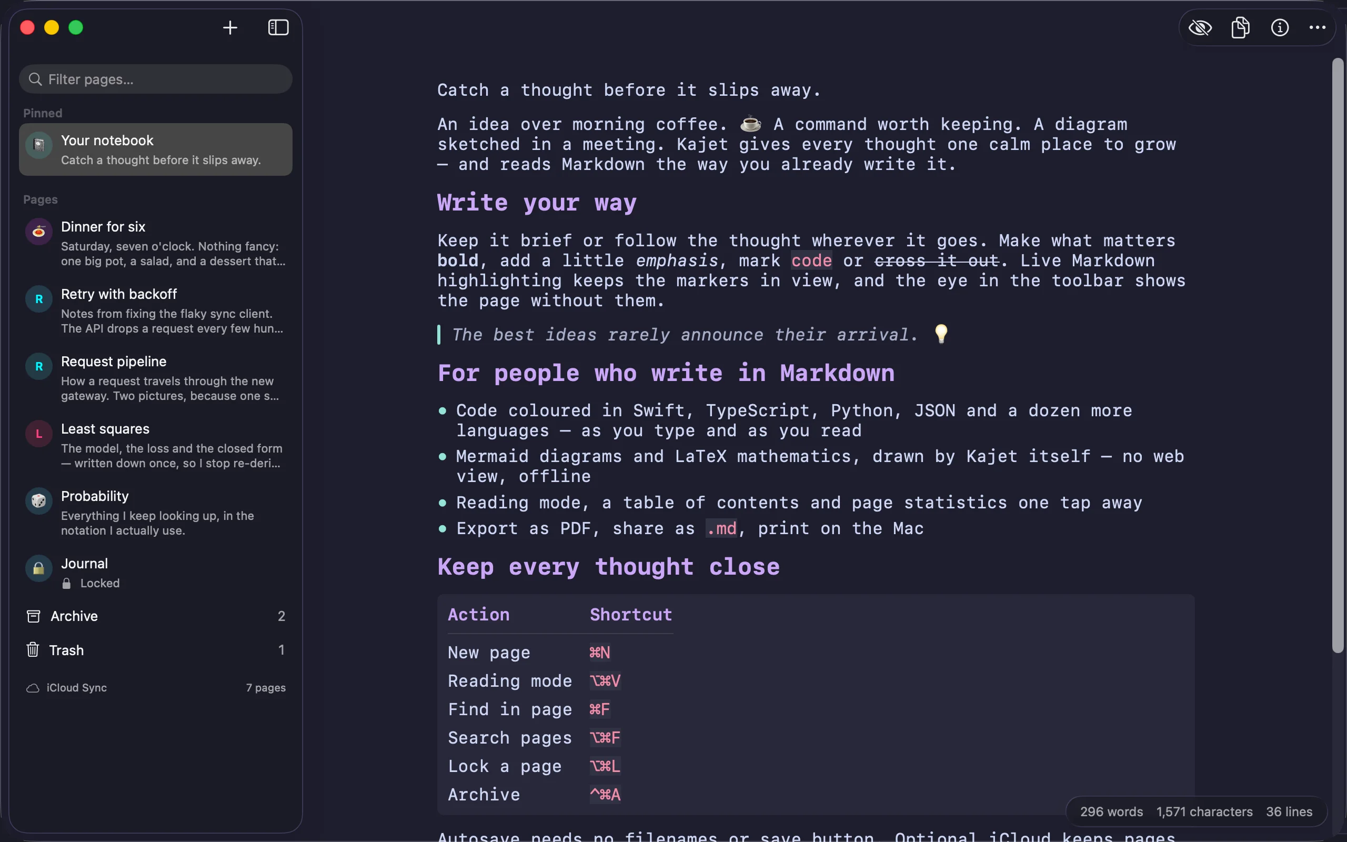The height and width of the screenshot is (842, 1347).
Task: Create a new page with plus icon
Action: coord(230,27)
